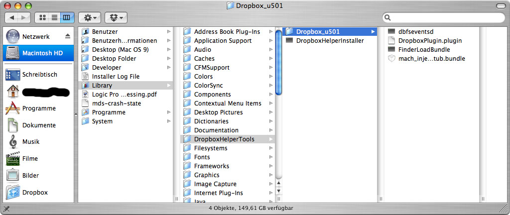
Task: Open Address Book Plug-Ins folder
Action: [227, 32]
